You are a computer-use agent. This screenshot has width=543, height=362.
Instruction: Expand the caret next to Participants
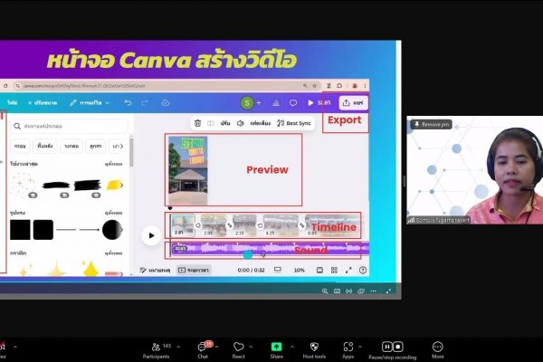(178, 347)
